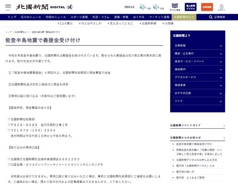The height and width of the screenshot is (193, 238).
Task: Click the トップ breadcrumb link
Action: 8,32
